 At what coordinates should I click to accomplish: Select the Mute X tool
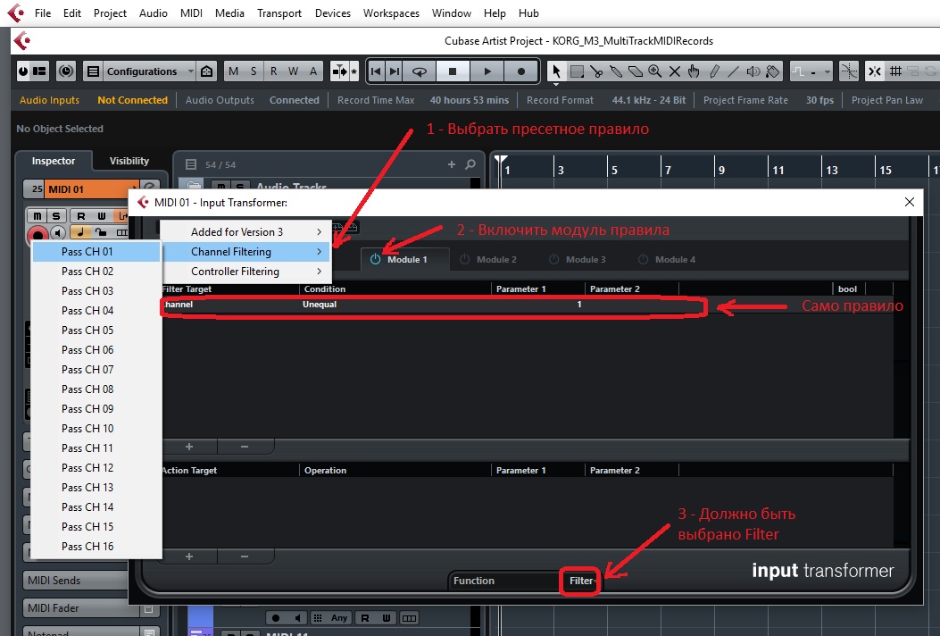coord(675,71)
